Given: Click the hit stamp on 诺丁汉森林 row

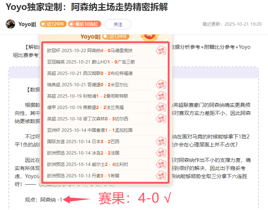Looking at the screenshot, I should point(161,119).
